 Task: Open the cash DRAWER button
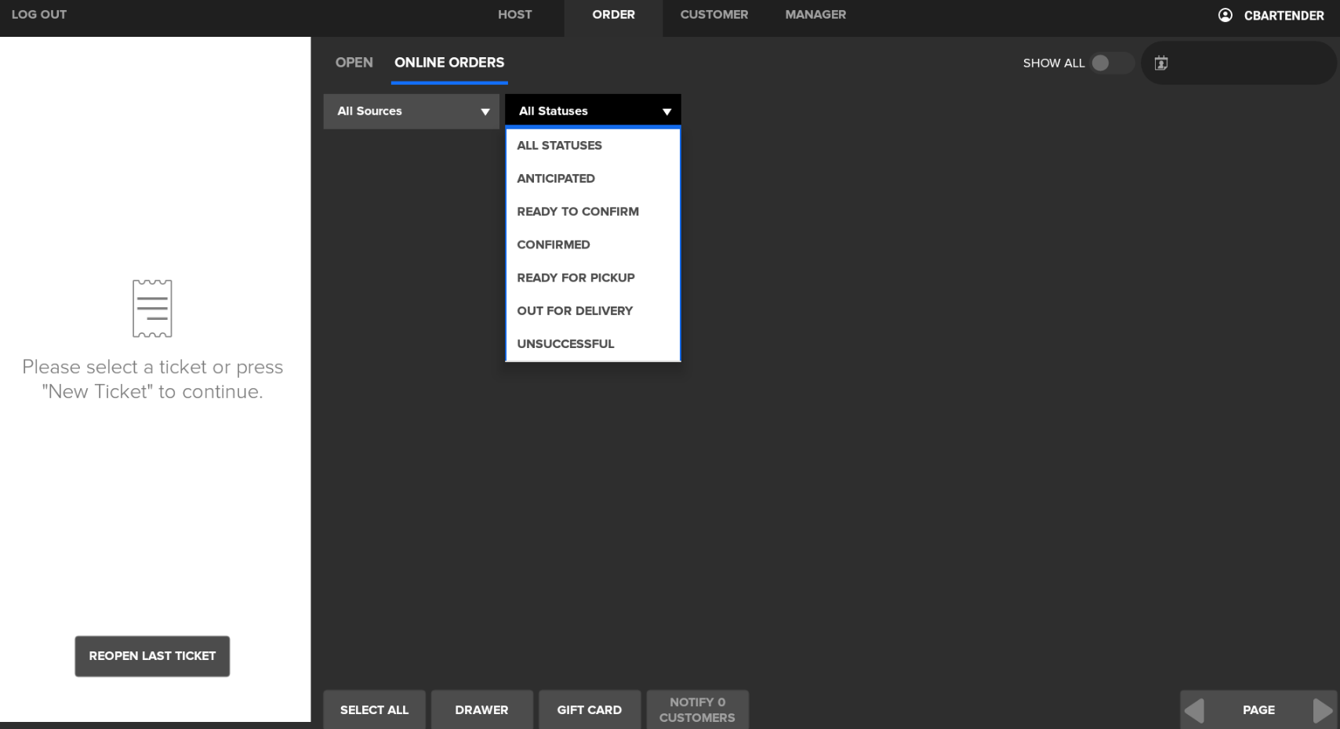[481, 709]
